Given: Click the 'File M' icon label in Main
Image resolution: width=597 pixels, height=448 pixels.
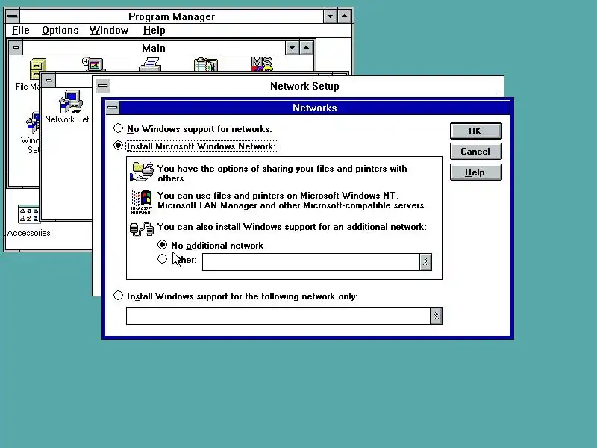Looking at the screenshot, I should pos(28,87).
